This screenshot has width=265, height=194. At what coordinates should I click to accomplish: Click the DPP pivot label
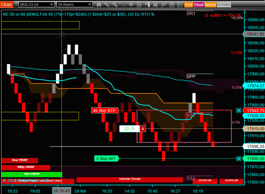click(191, 77)
